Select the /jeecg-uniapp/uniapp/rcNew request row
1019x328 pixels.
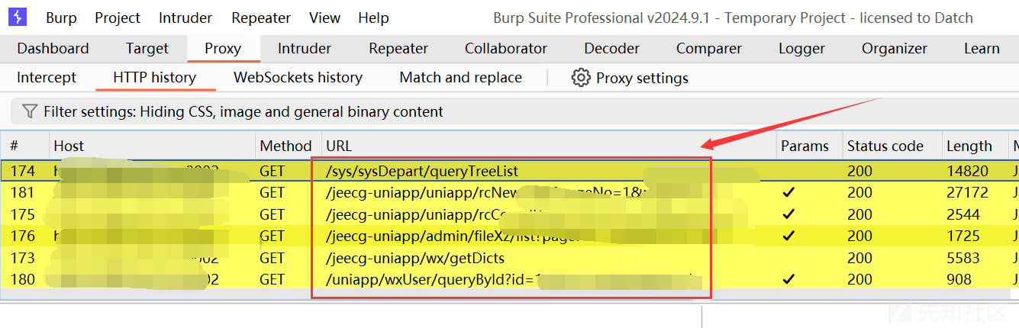509,192
